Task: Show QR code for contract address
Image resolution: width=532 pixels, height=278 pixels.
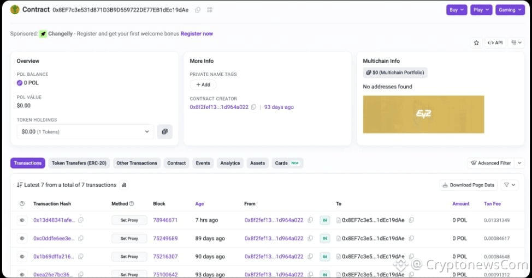Action: [210, 10]
